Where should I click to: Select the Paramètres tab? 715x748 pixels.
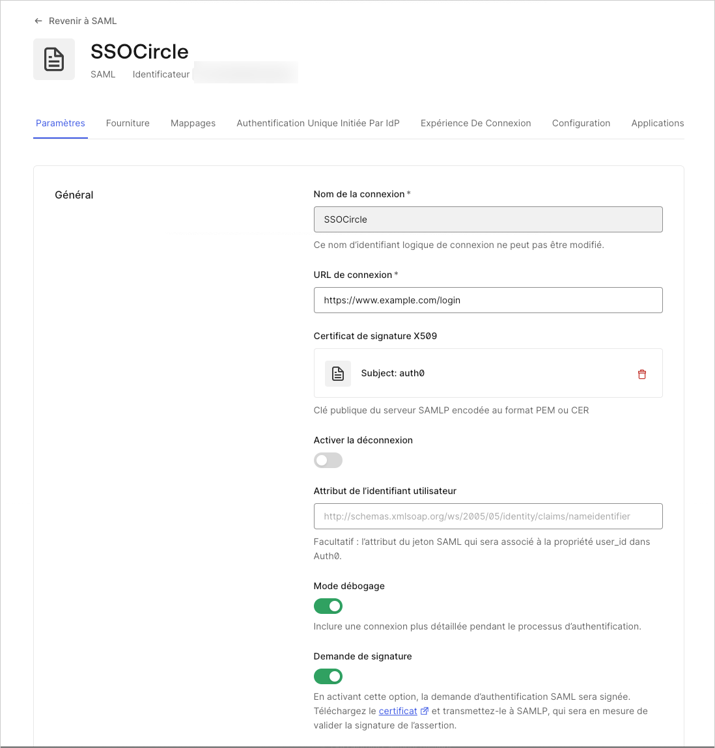pos(60,123)
